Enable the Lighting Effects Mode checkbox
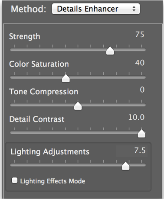The height and width of the screenshot is (199, 164). 15,180
